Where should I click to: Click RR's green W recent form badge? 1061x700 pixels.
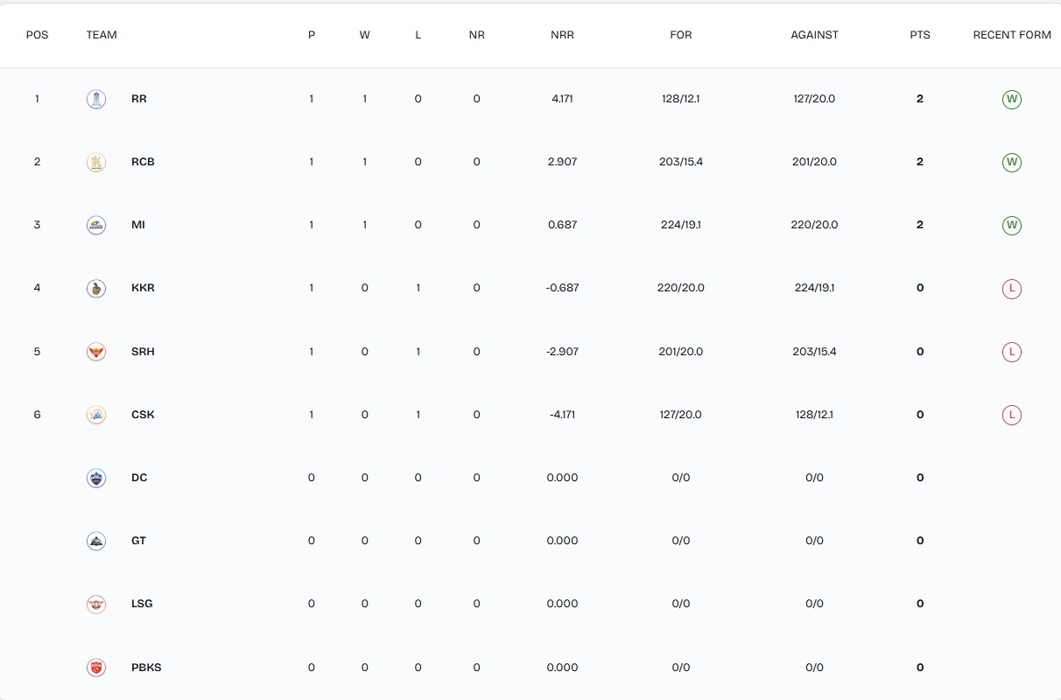click(1012, 99)
